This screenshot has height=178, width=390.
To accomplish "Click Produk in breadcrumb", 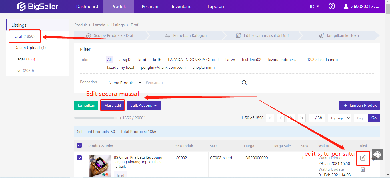I will (81, 25).
